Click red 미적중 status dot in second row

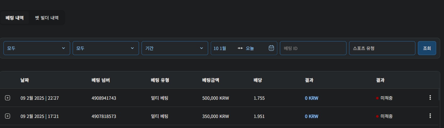(377, 116)
